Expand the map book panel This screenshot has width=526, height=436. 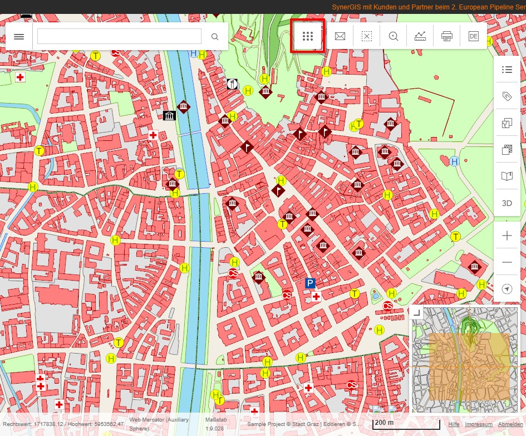coord(507,177)
